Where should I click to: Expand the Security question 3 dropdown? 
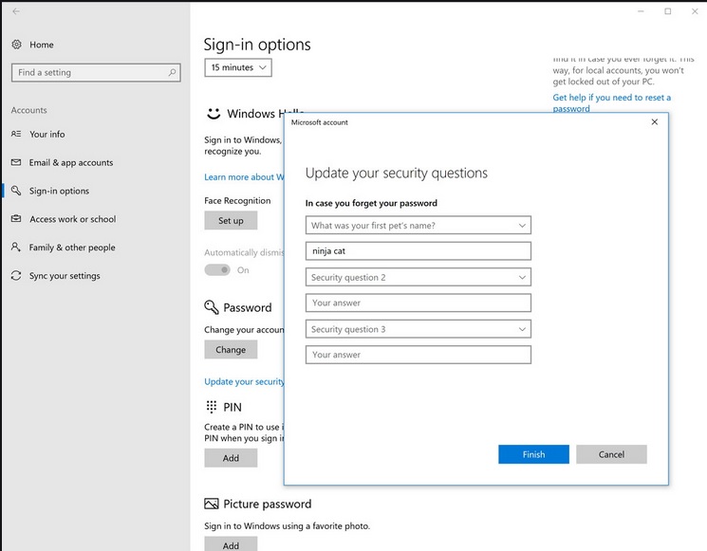418,329
